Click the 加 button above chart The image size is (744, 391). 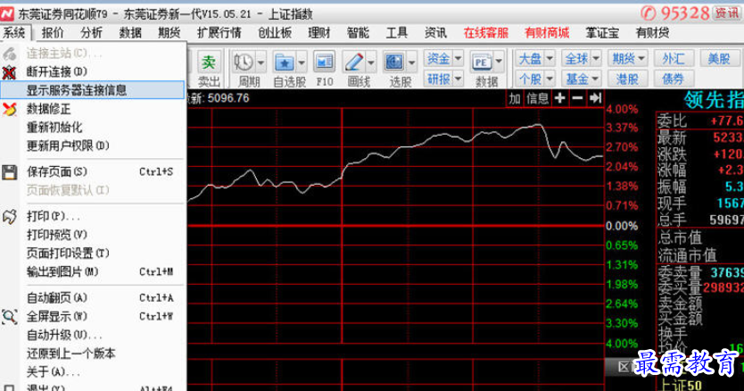coord(515,98)
